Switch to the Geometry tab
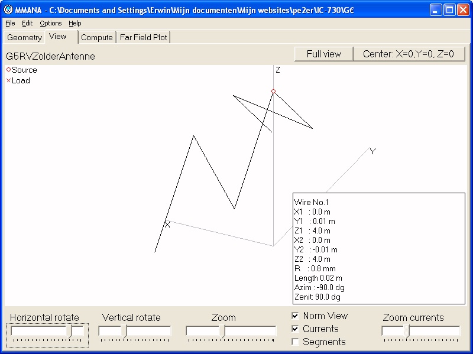The height and width of the screenshot is (354, 473). pyautogui.click(x=24, y=37)
